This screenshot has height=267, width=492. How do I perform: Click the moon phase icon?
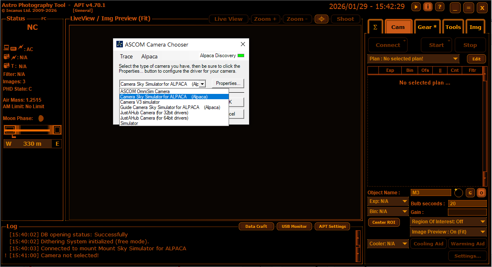coord(41,118)
